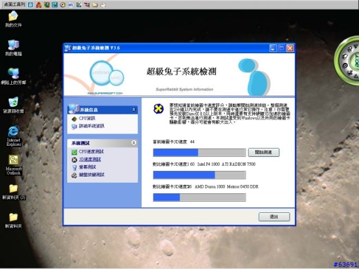Image resolution: width=359 pixels, height=269 pixels.
Task: Click the 退出 exit button
Action: (274, 217)
